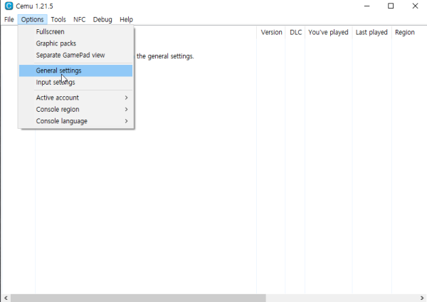Select Graphic packs menu entry
This screenshot has width=427, height=302.
56,43
